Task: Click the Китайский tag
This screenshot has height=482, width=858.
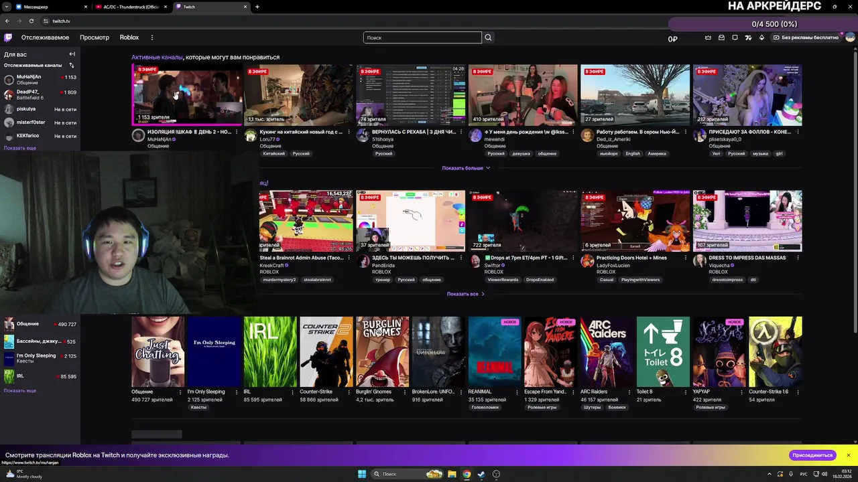Action: pos(273,154)
